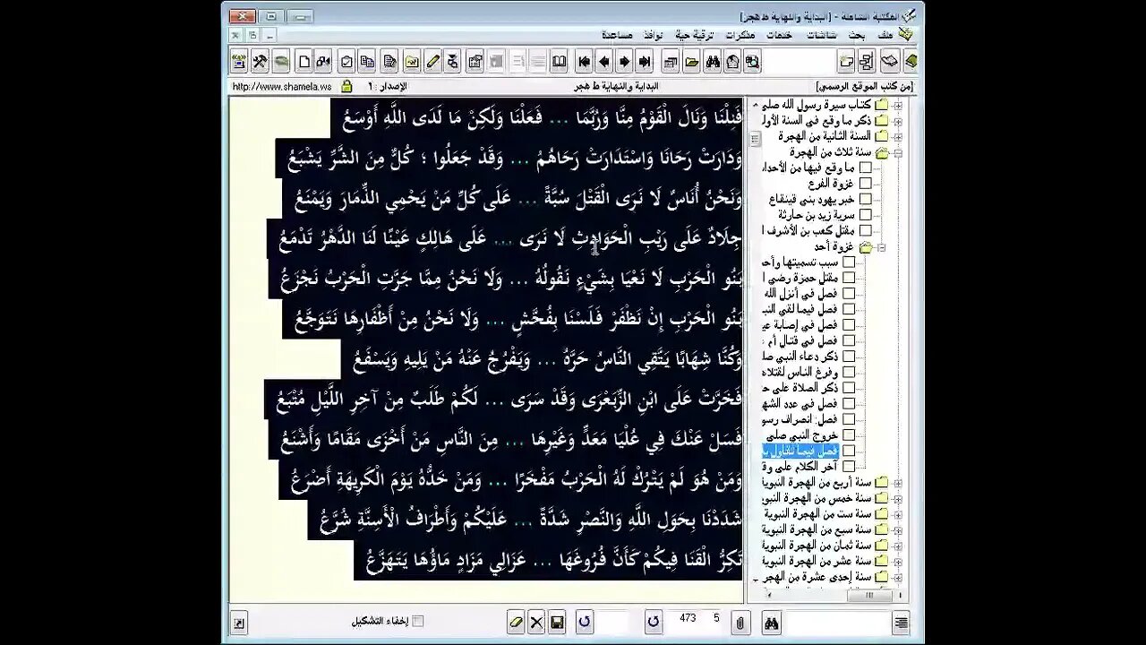Click the volume number field showing 5
Viewport: 1146px width, 645px height.
[716, 619]
